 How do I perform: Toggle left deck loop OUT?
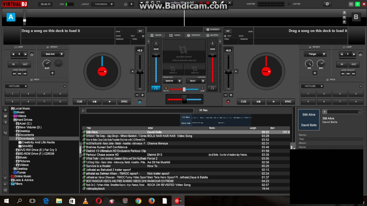(25, 64)
